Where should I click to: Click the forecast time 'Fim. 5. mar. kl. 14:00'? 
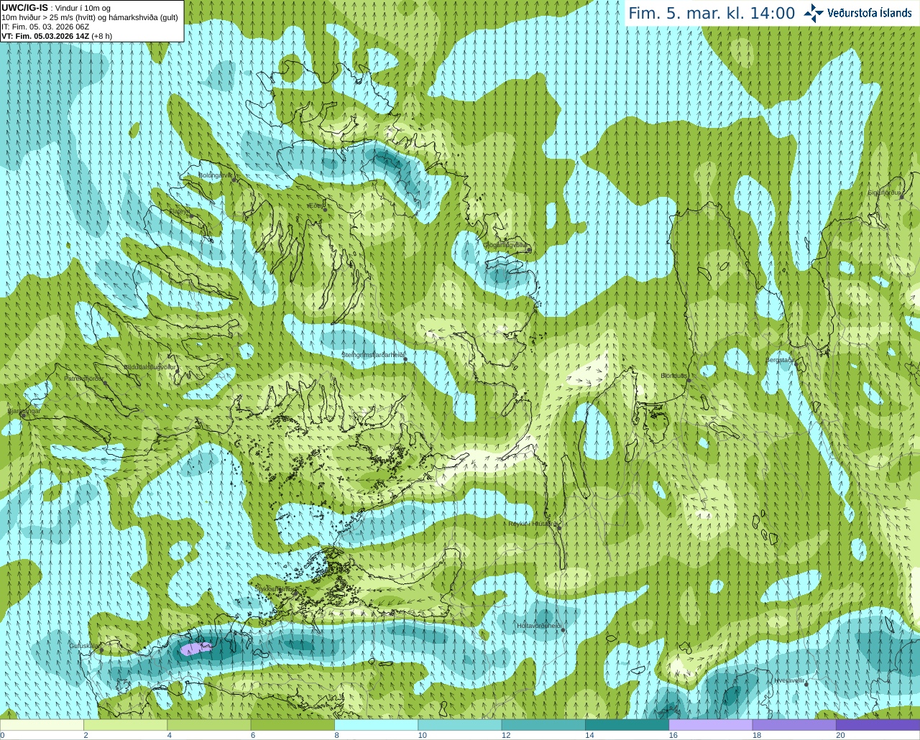[712, 14]
